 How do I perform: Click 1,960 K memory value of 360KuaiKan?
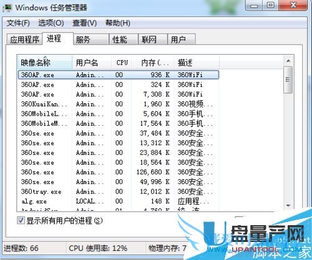point(157,104)
